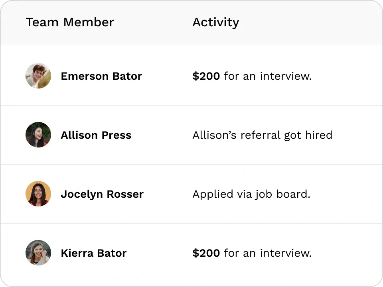This screenshot has width=383, height=287.
Task: Click Jocelyn Rosser's profile avatar
Action: pyautogui.click(x=38, y=194)
